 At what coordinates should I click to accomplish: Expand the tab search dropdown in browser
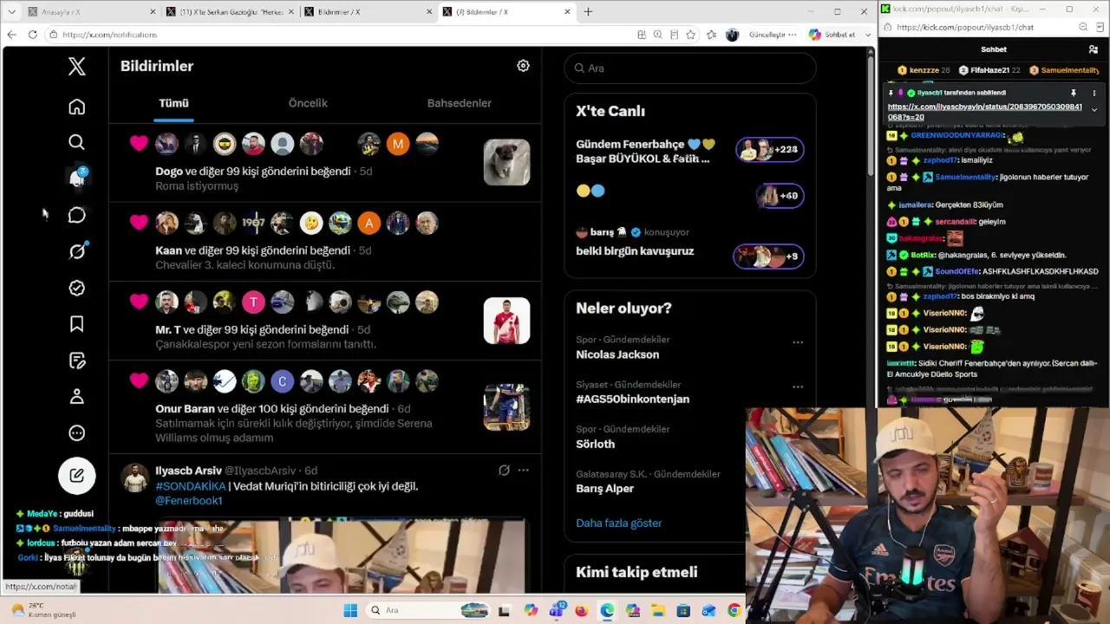(11, 11)
